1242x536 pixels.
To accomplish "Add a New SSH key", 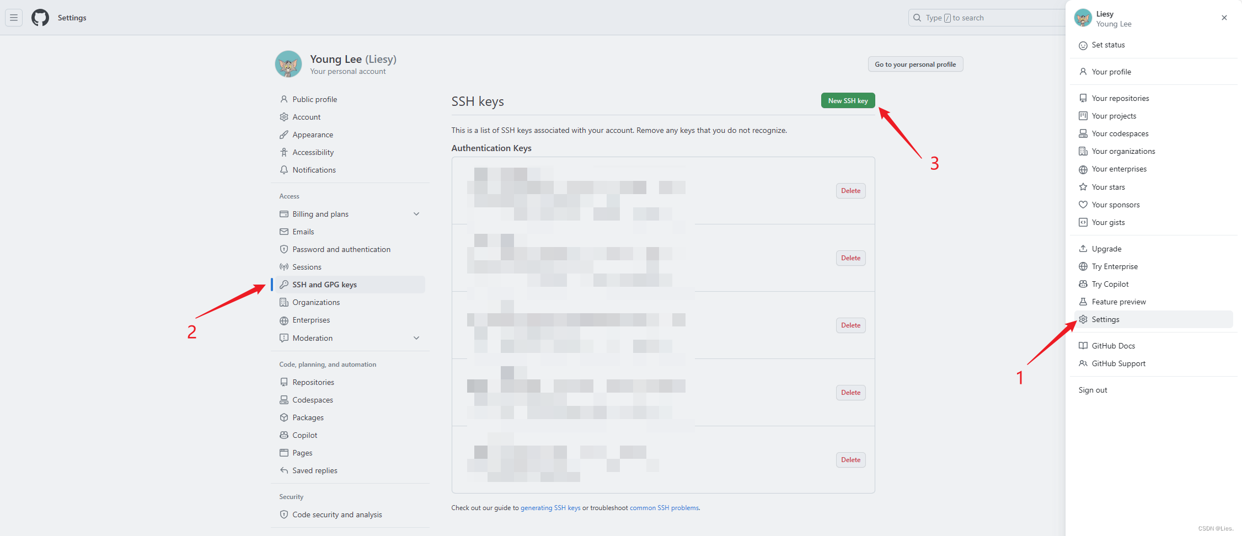I will 848,101.
